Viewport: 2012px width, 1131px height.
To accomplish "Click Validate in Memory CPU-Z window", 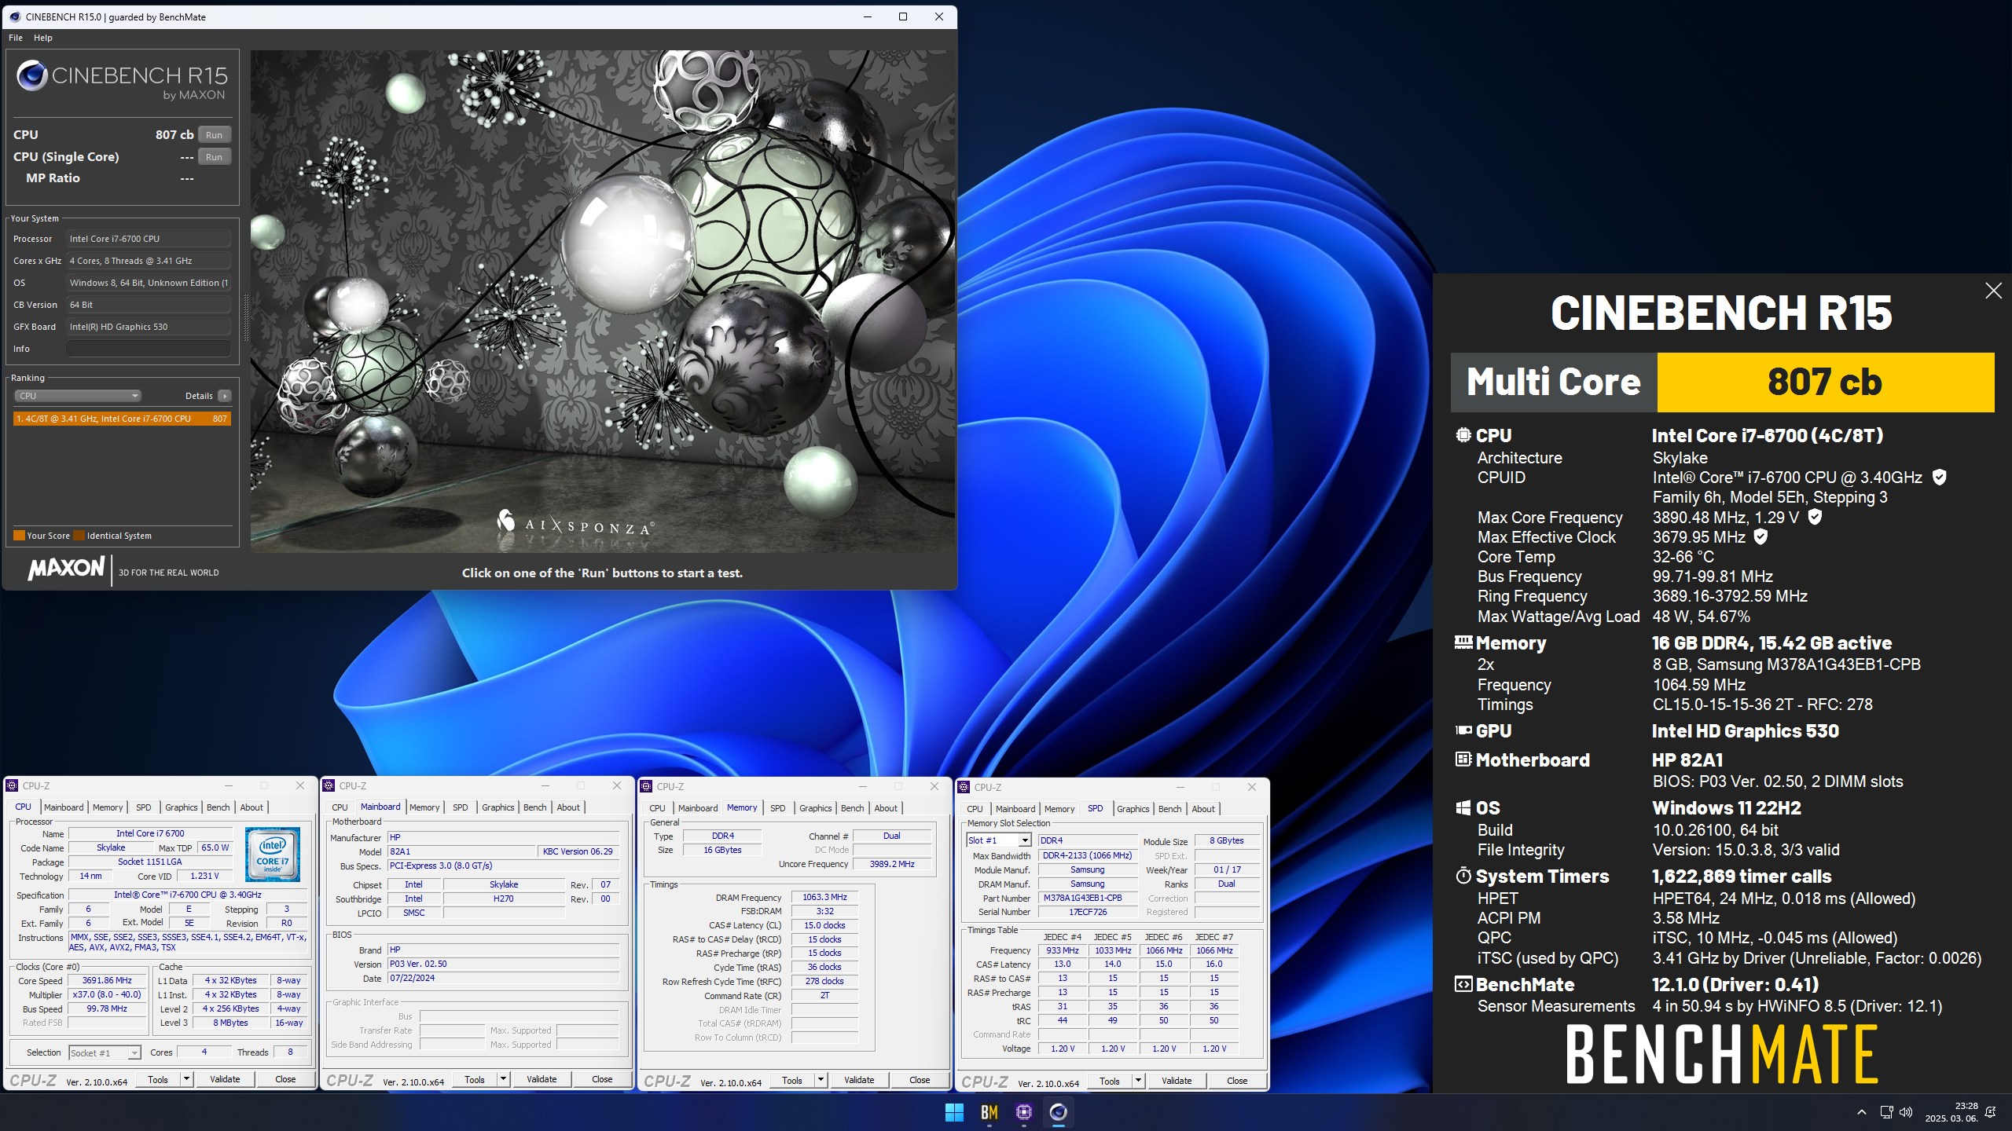I will click(859, 1080).
